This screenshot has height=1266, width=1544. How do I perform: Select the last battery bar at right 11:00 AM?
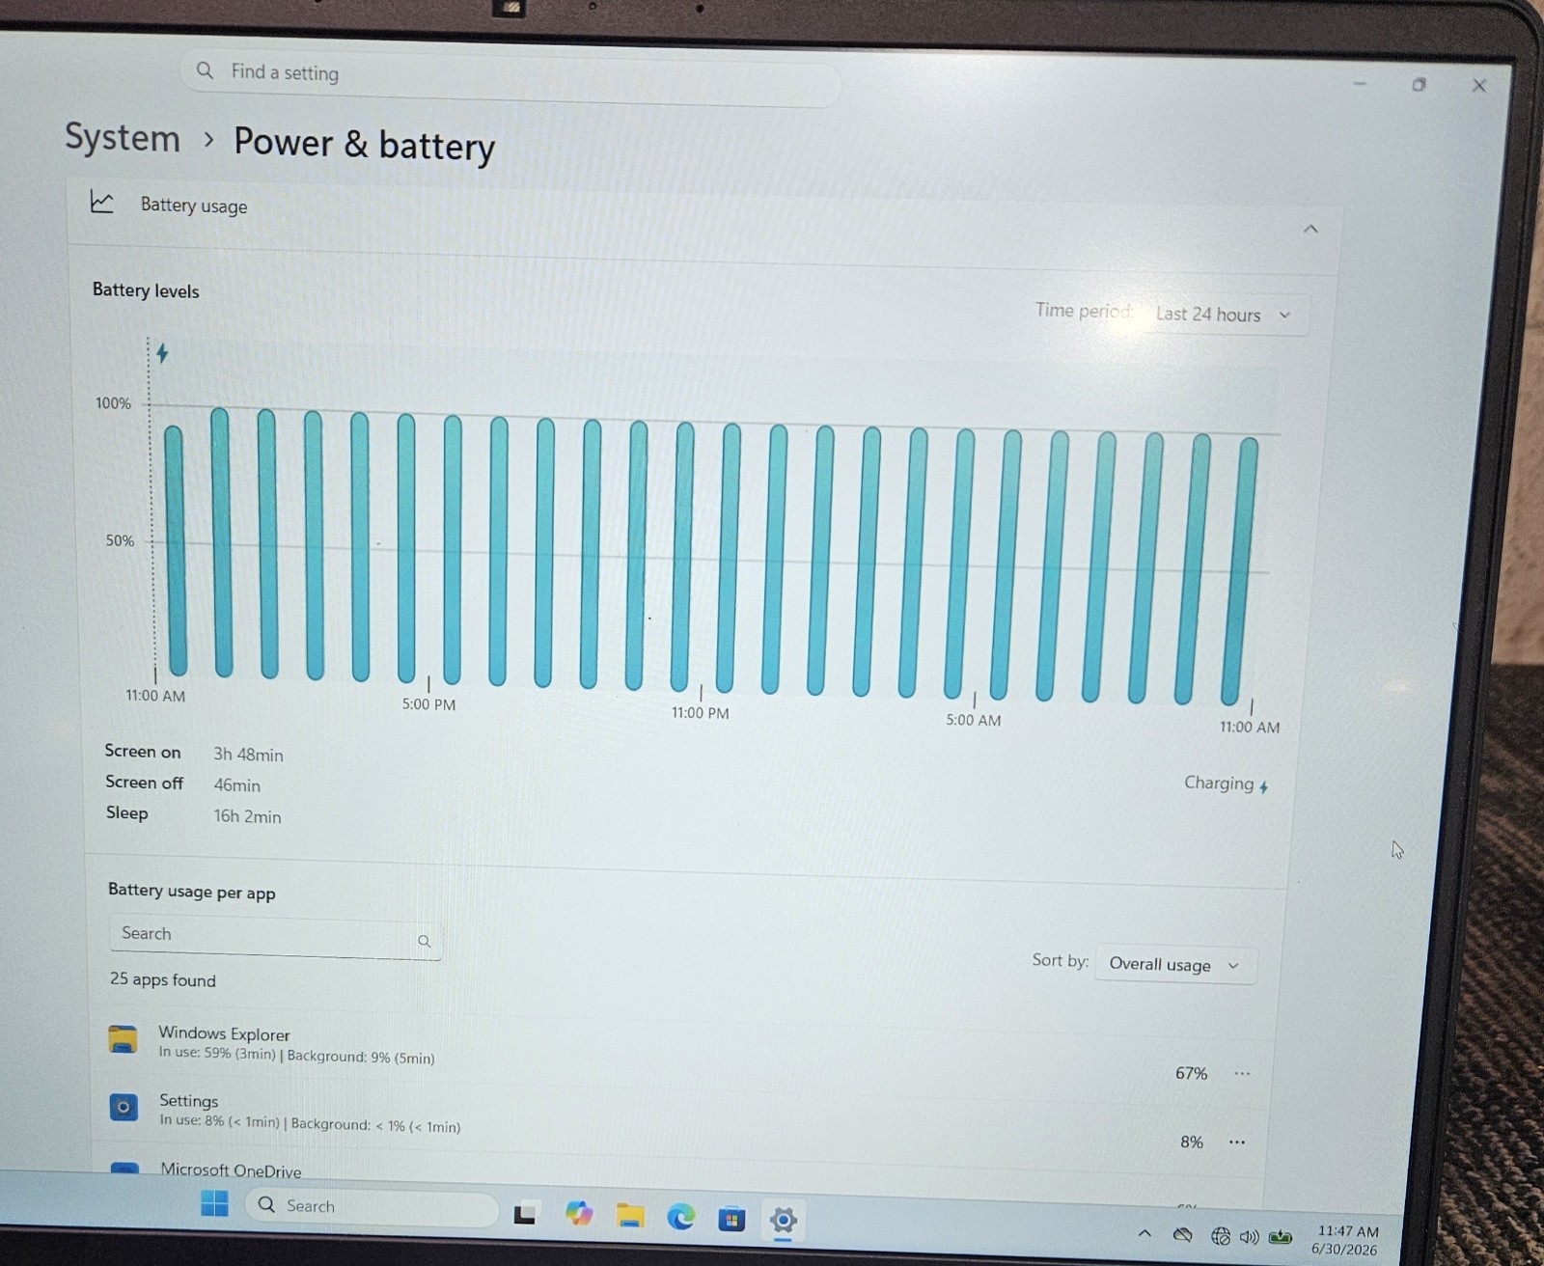1239,571
